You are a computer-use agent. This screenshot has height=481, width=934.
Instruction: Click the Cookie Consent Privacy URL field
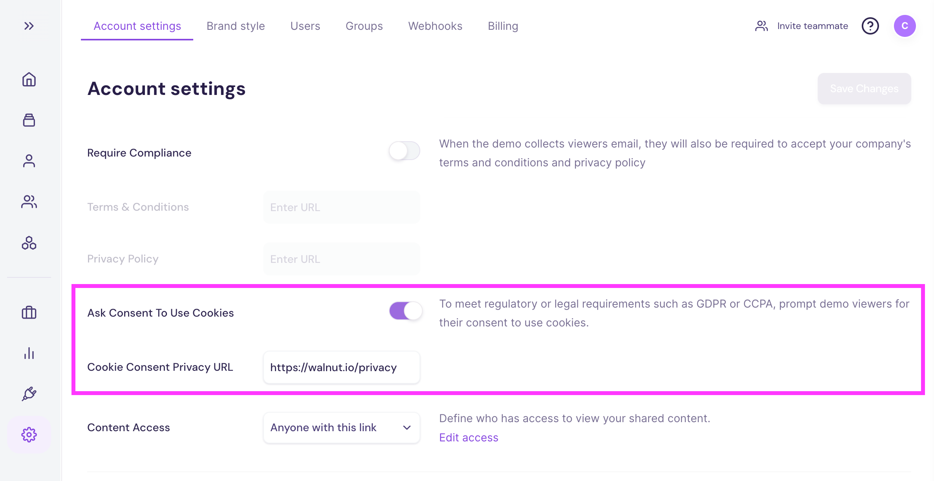tap(341, 368)
